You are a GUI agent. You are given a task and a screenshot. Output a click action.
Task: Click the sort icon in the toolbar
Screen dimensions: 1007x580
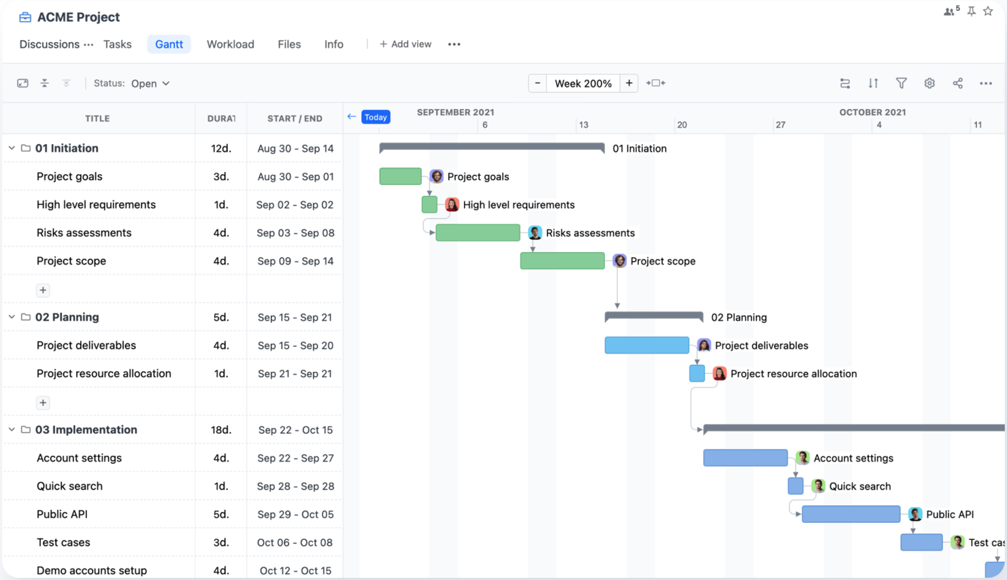tap(873, 82)
